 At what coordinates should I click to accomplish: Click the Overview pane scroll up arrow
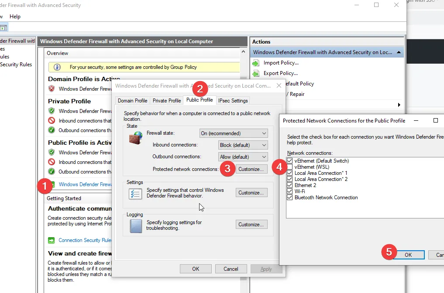[x=243, y=52]
